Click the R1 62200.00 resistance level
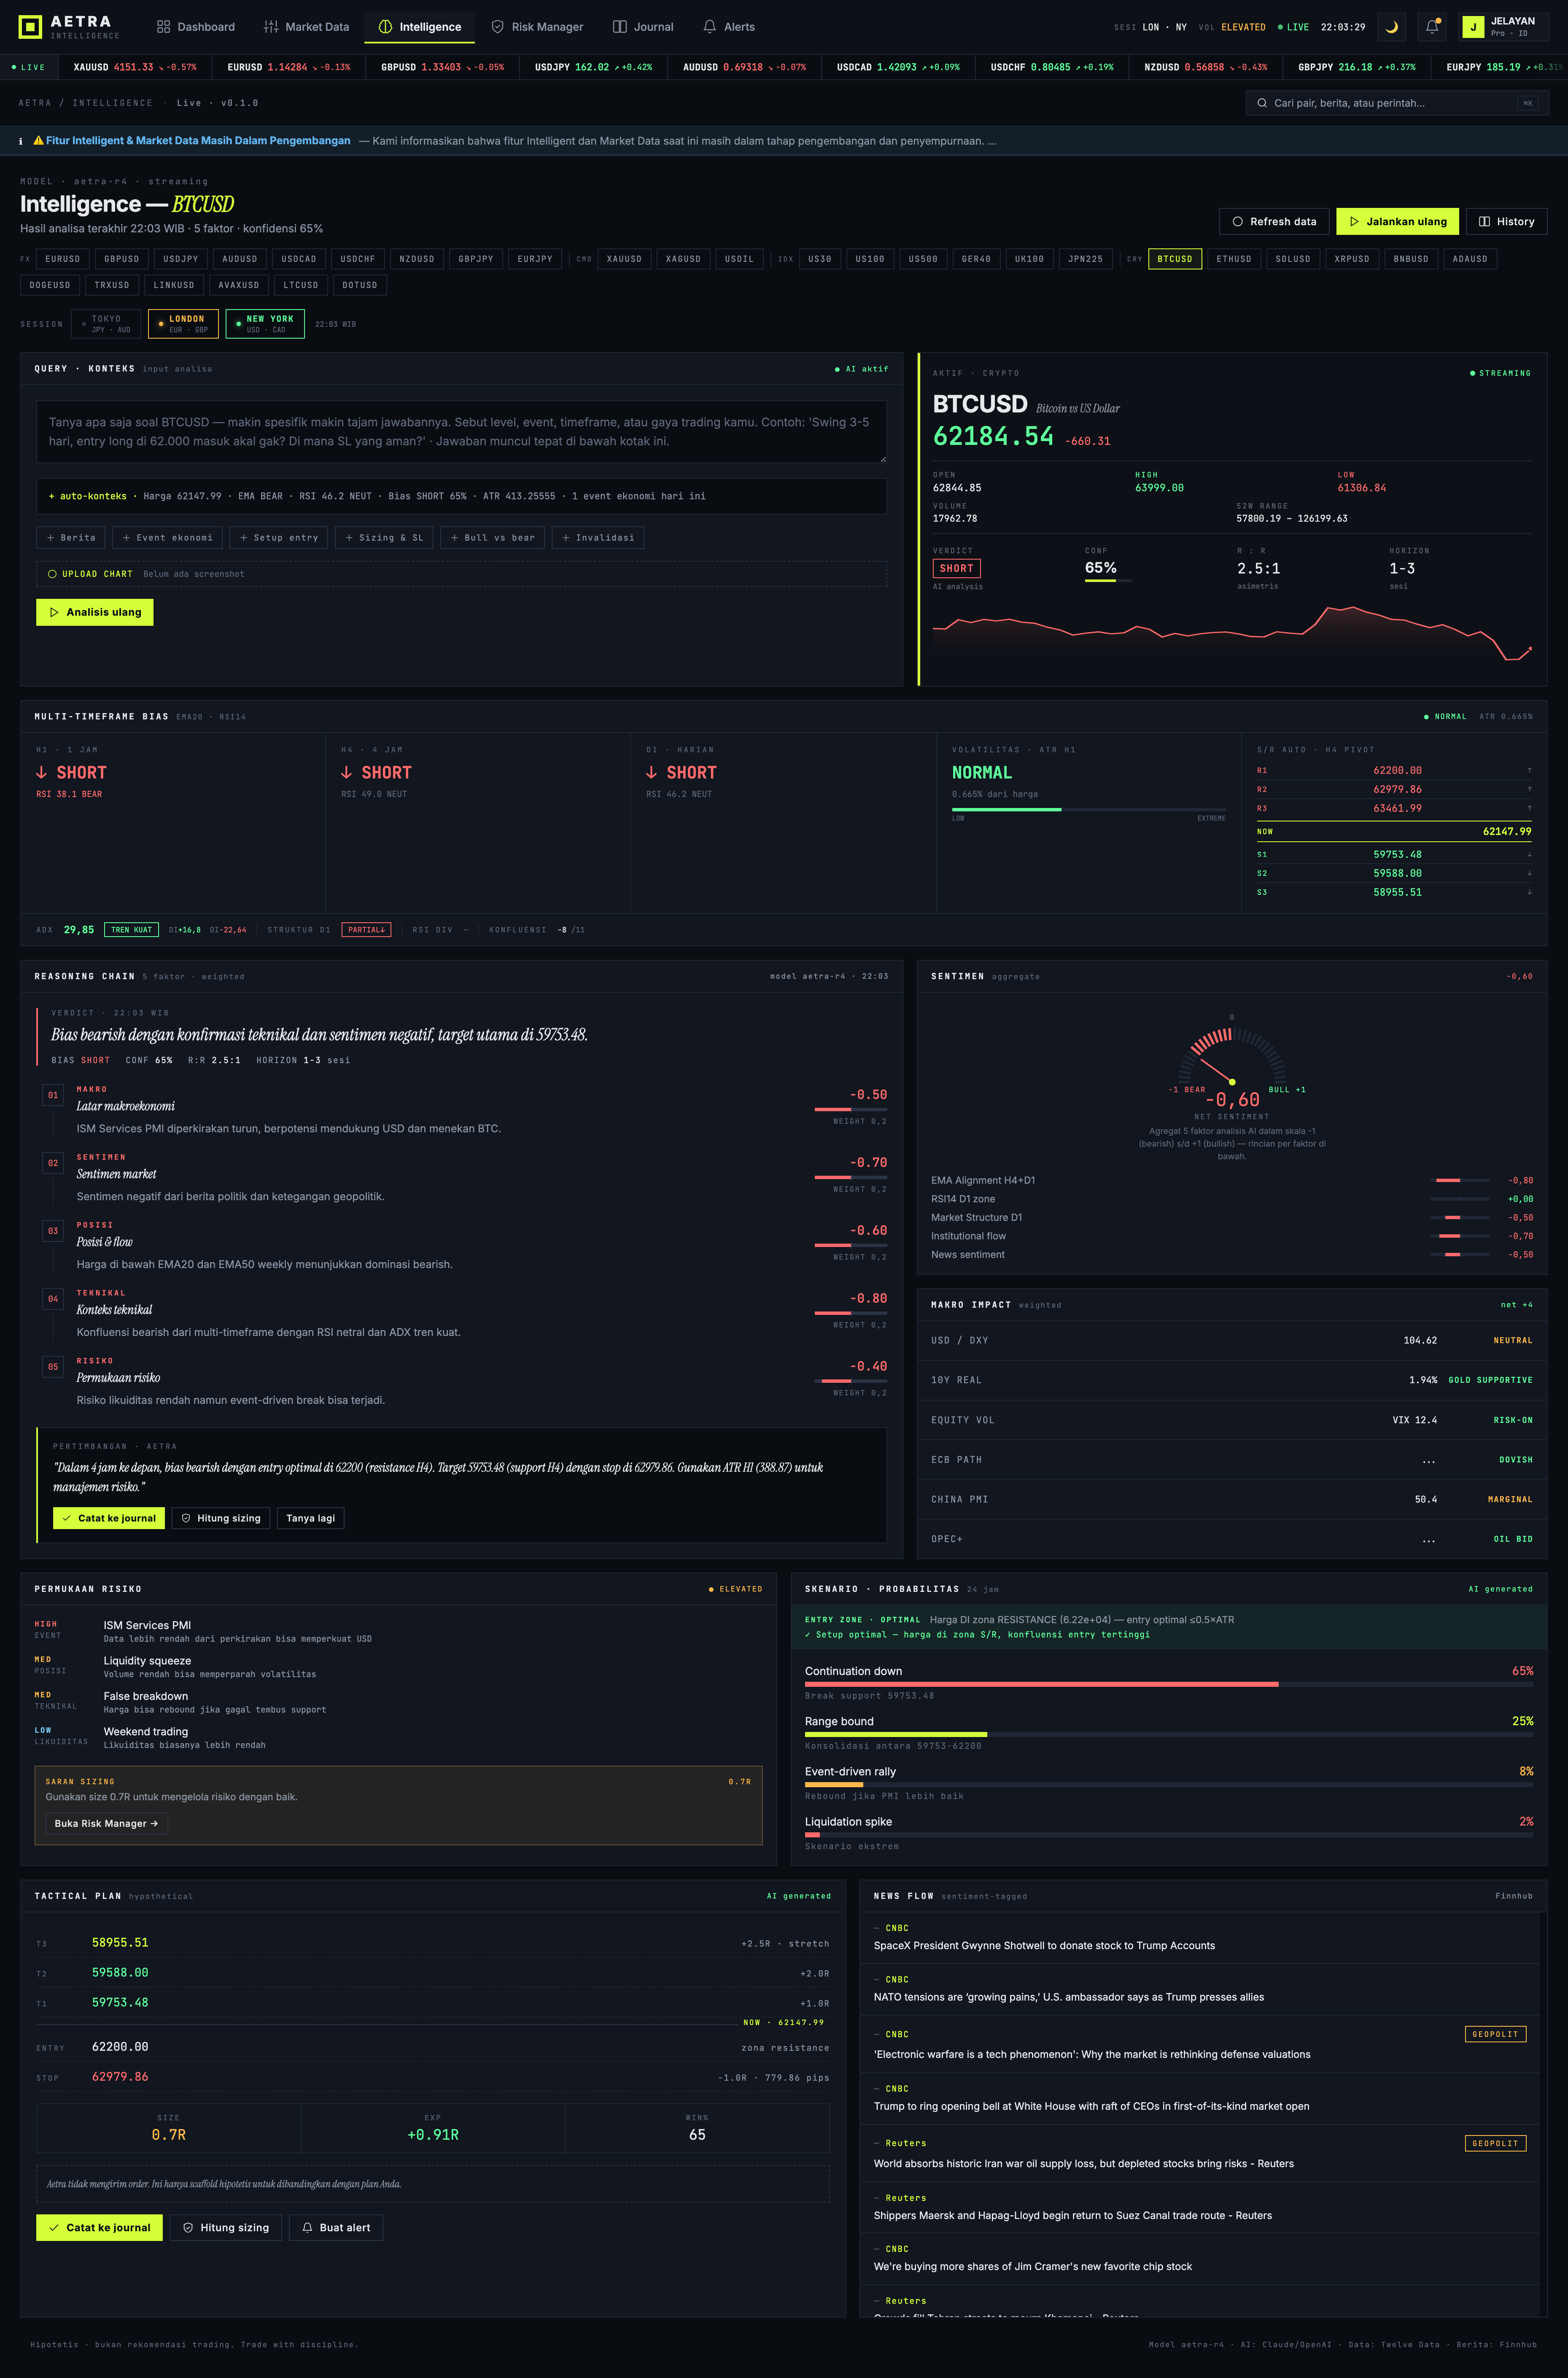 (1394, 771)
